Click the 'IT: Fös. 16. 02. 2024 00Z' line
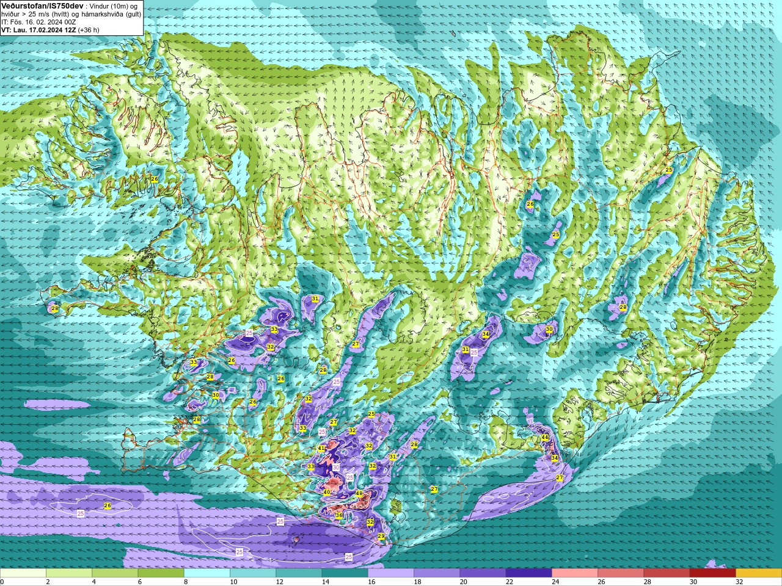Image resolution: width=782 pixels, height=586 pixels. tap(38, 22)
